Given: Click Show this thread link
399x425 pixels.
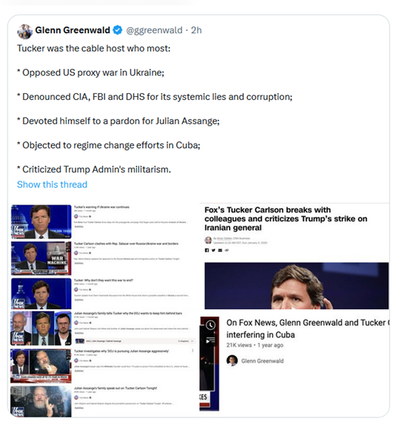Looking at the screenshot, I should pos(52,185).
